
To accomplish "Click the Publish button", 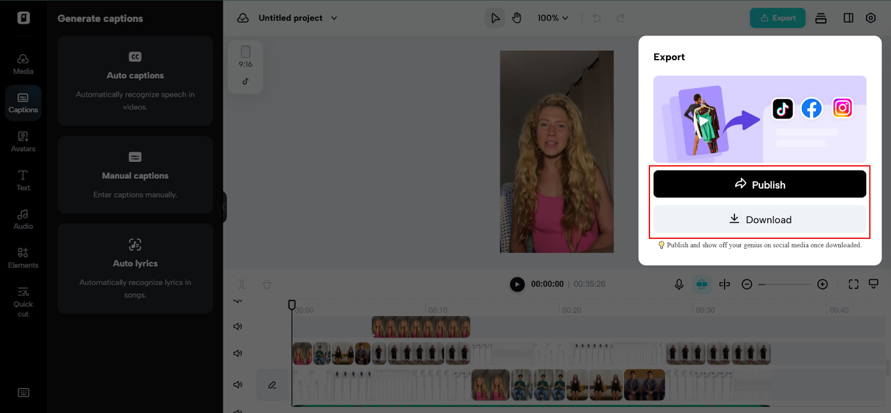I will (x=760, y=184).
